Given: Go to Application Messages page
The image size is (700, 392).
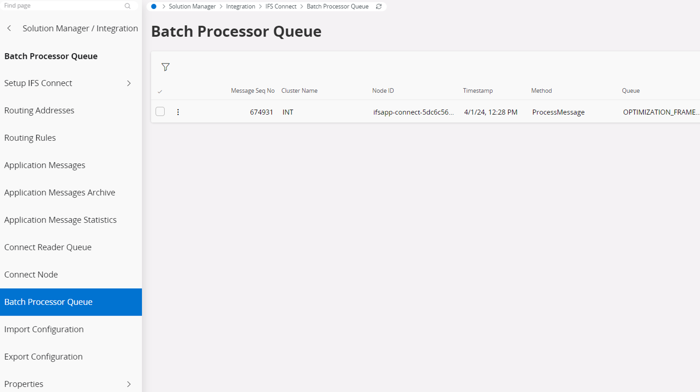Looking at the screenshot, I should tap(45, 165).
